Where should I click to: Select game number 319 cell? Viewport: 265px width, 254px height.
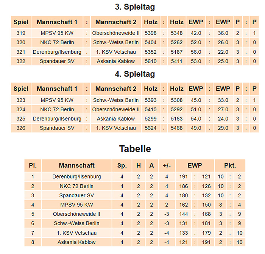point(21,33)
